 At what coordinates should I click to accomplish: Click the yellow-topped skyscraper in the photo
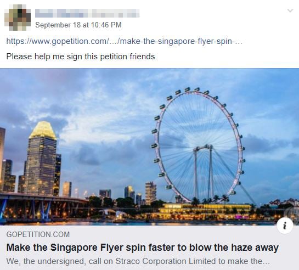(x=43, y=158)
